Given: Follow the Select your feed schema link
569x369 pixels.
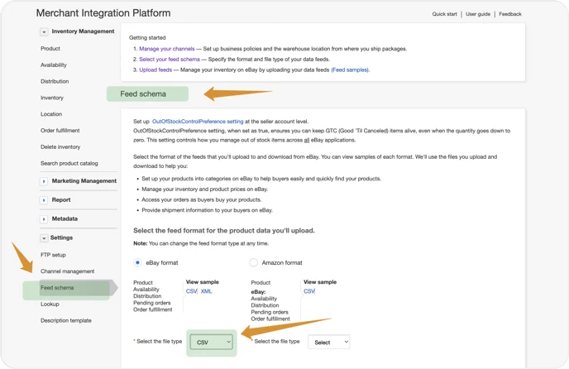Looking at the screenshot, I should tap(170, 60).
